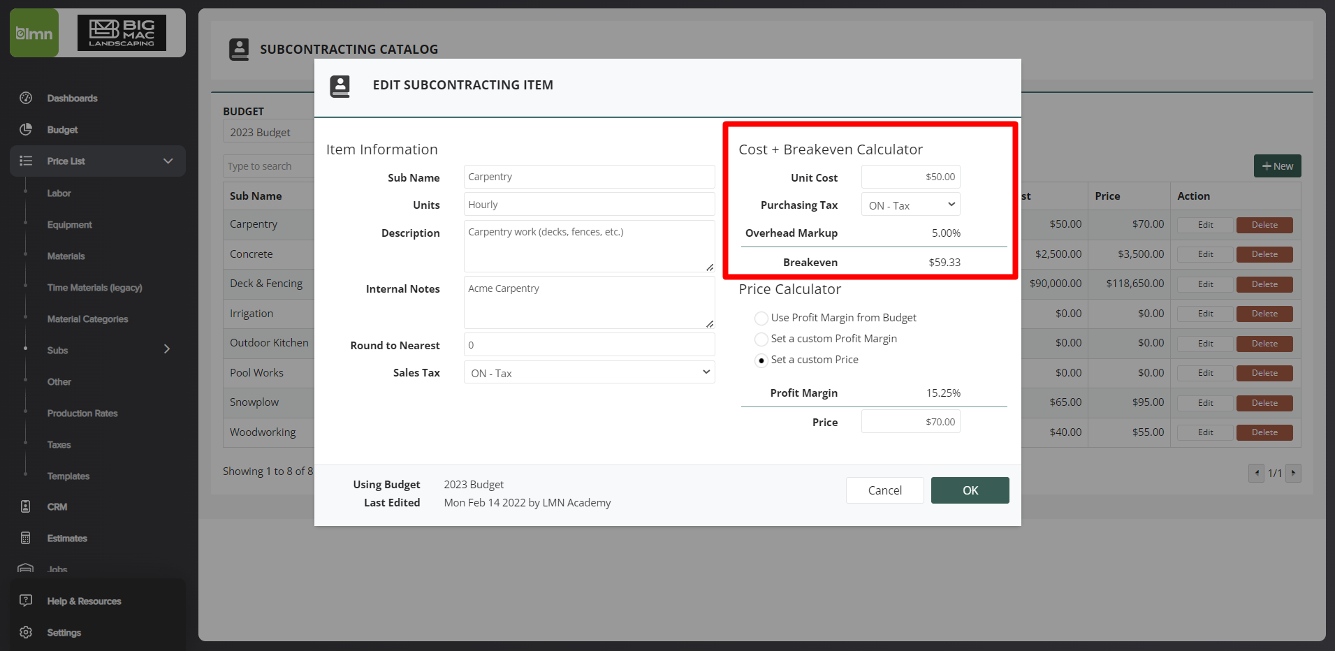Edit the Concrete row

(x=1205, y=254)
